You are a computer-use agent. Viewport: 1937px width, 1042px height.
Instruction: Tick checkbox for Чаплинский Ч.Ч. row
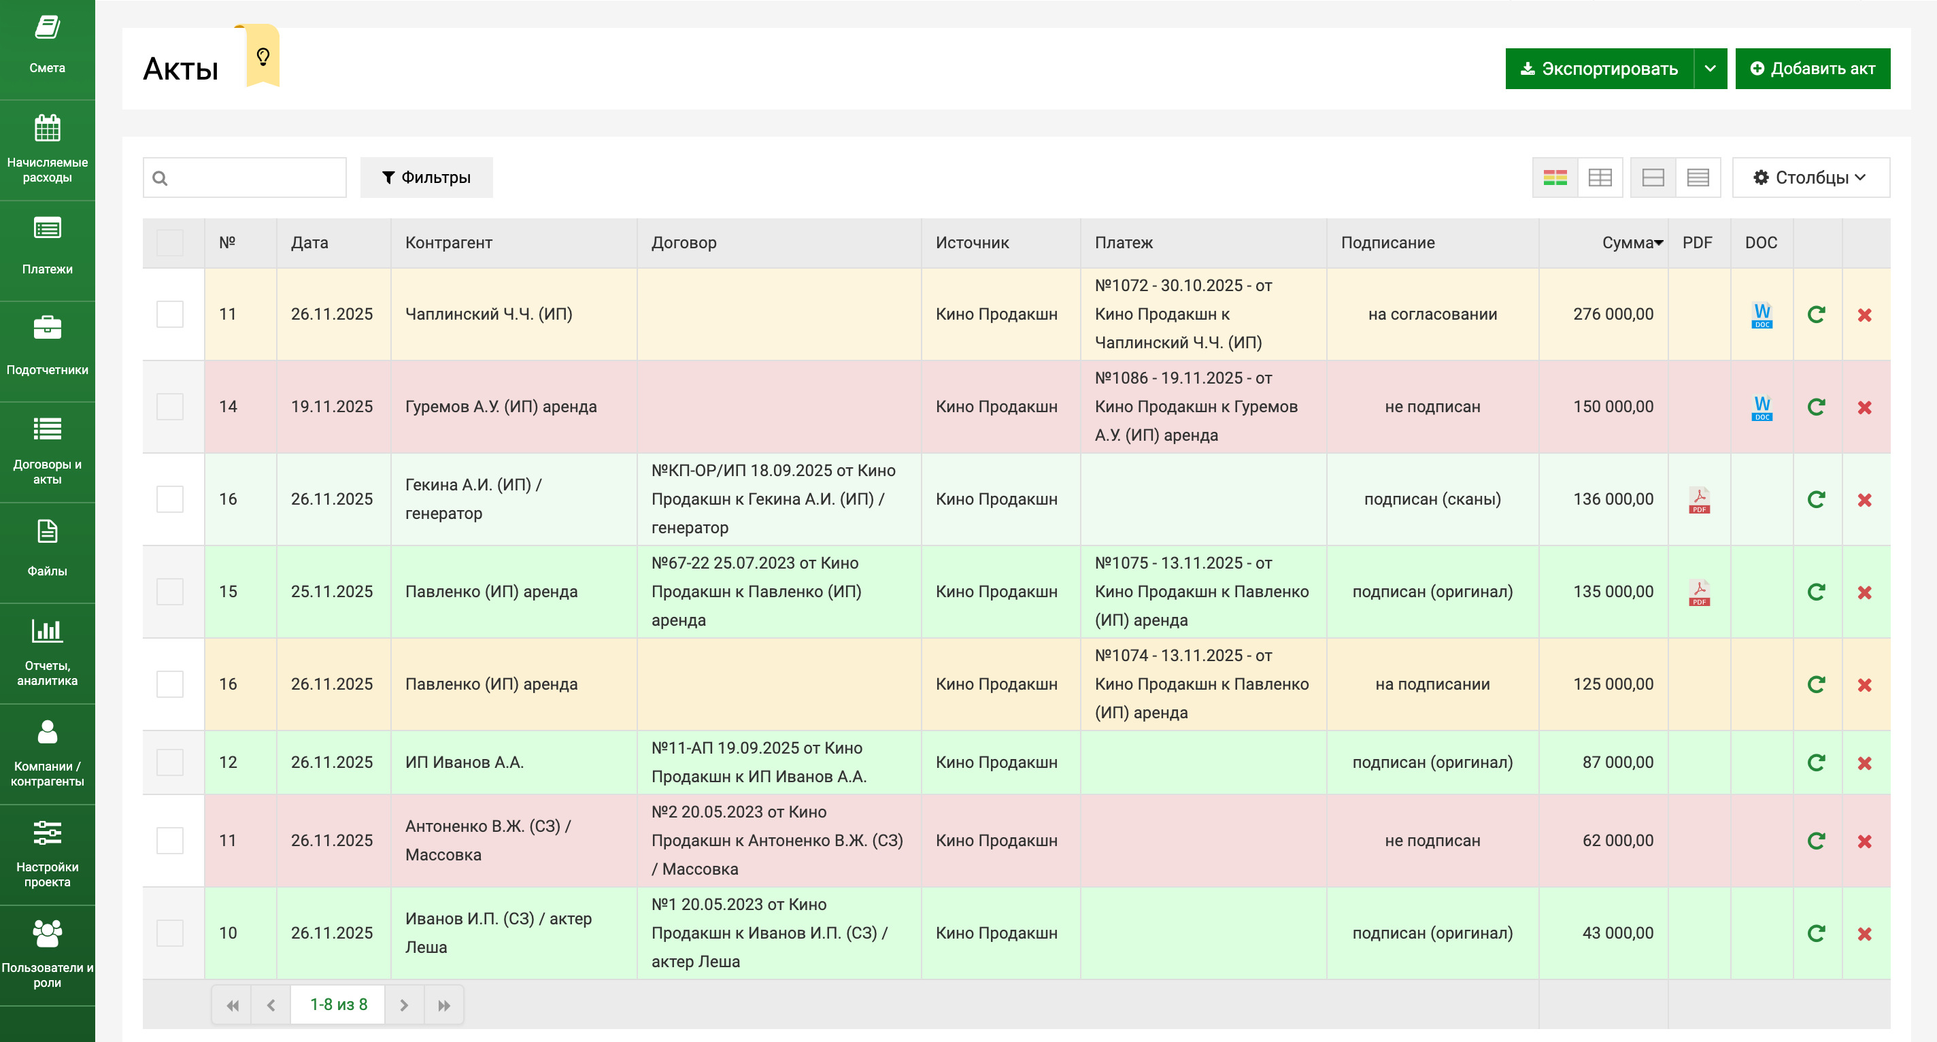(169, 314)
